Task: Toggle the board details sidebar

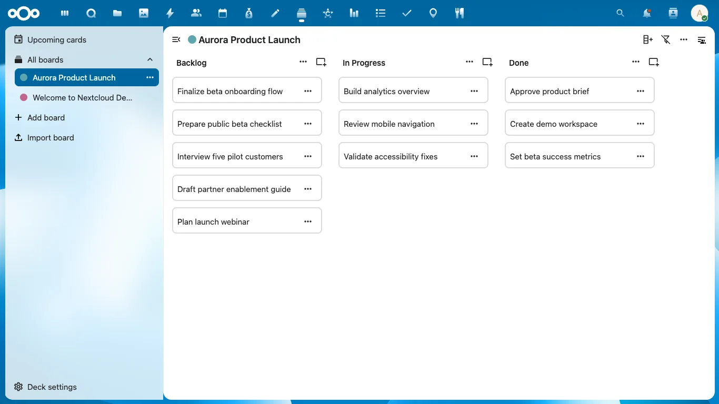Action: (x=702, y=39)
